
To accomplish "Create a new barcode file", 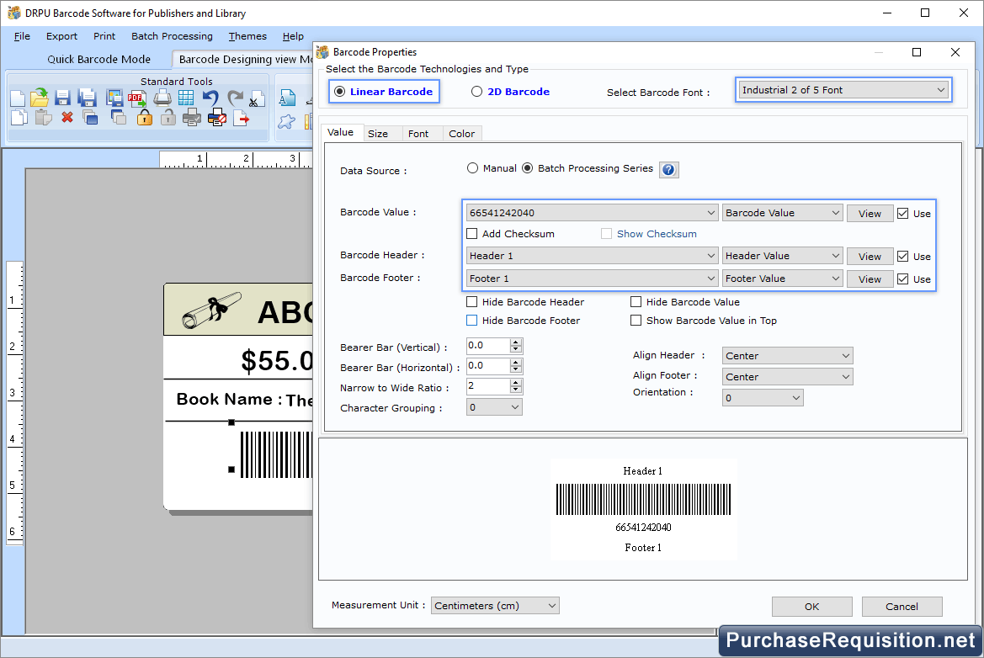I will click(18, 98).
